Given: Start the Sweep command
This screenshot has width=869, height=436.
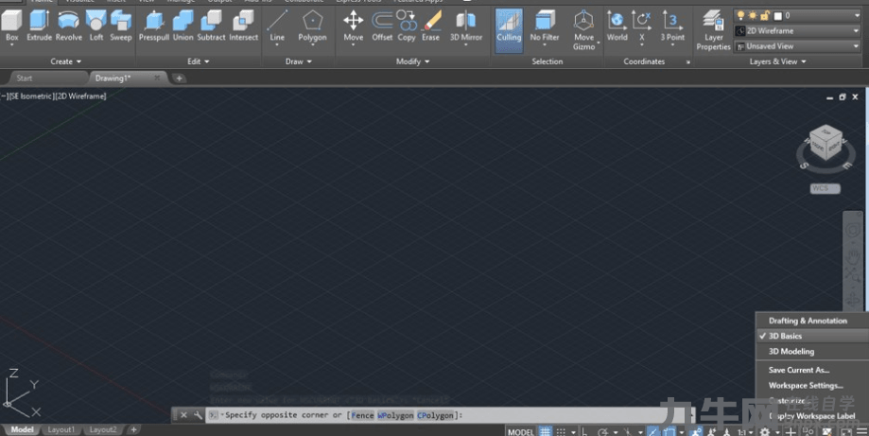Looking at the screenshot, I should (x=121, y=26).
